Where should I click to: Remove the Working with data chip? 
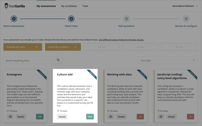[x=37, y=47]
